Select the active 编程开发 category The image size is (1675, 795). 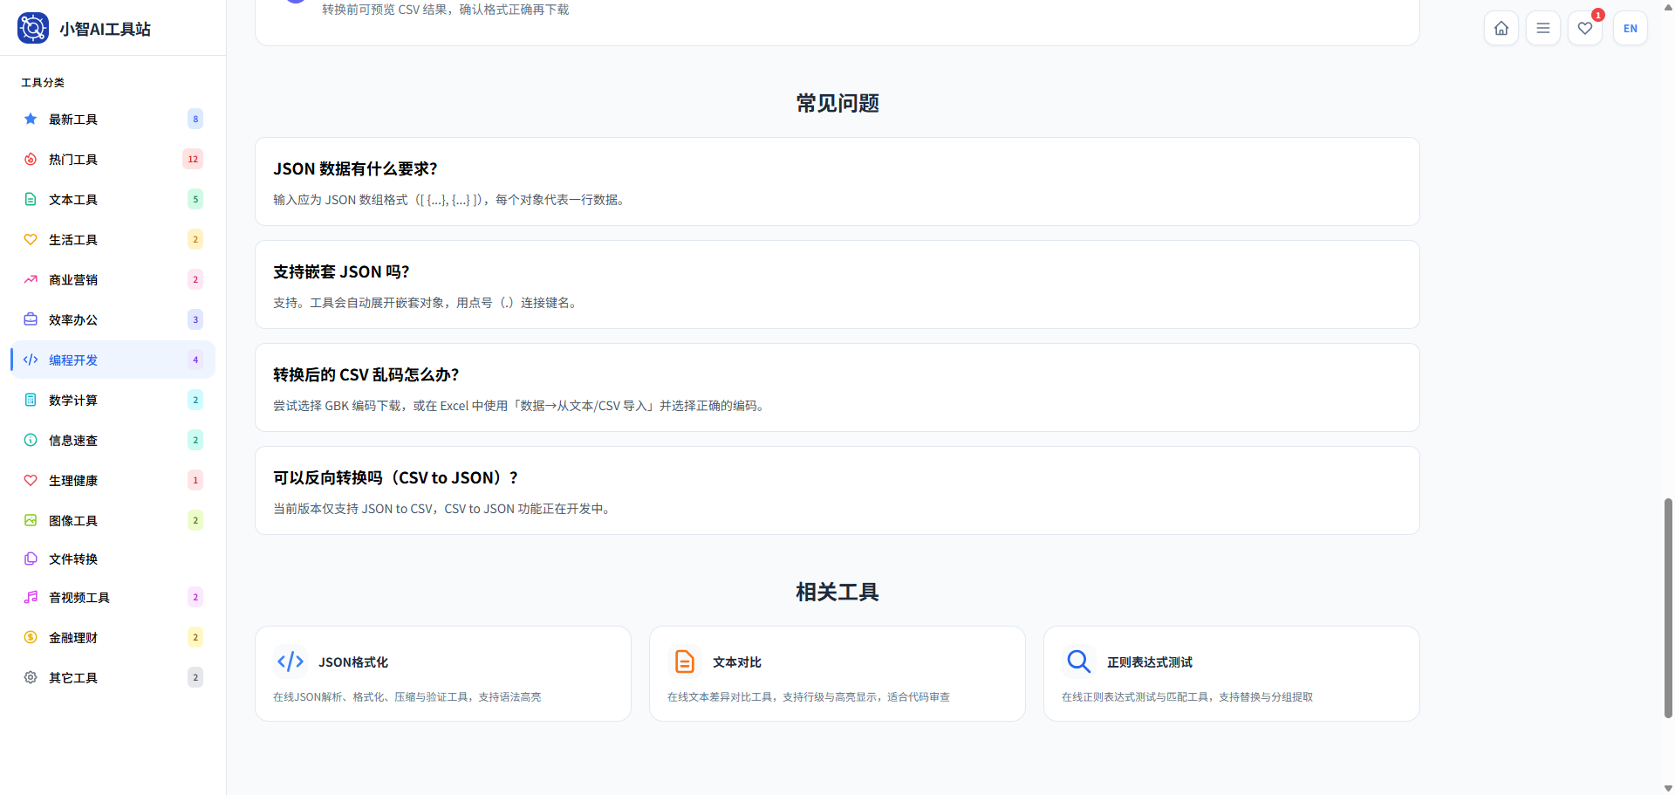click(113, 360)
